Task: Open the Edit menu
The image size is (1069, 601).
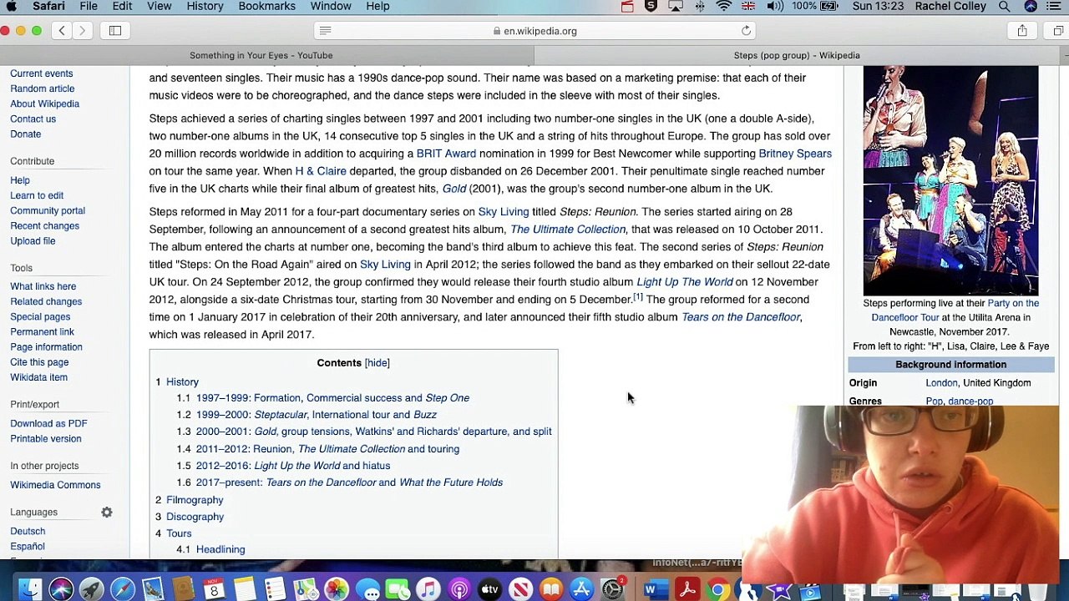Action: coord(122,7)
